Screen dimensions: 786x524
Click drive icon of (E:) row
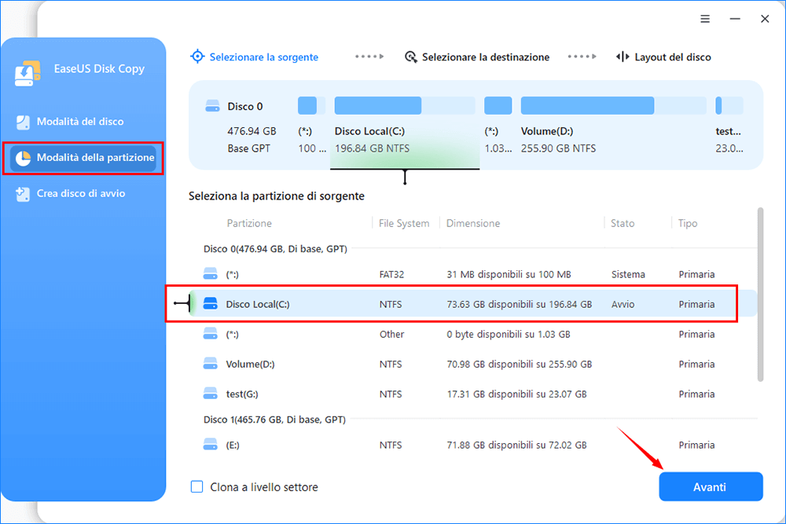tap(211, 445)
